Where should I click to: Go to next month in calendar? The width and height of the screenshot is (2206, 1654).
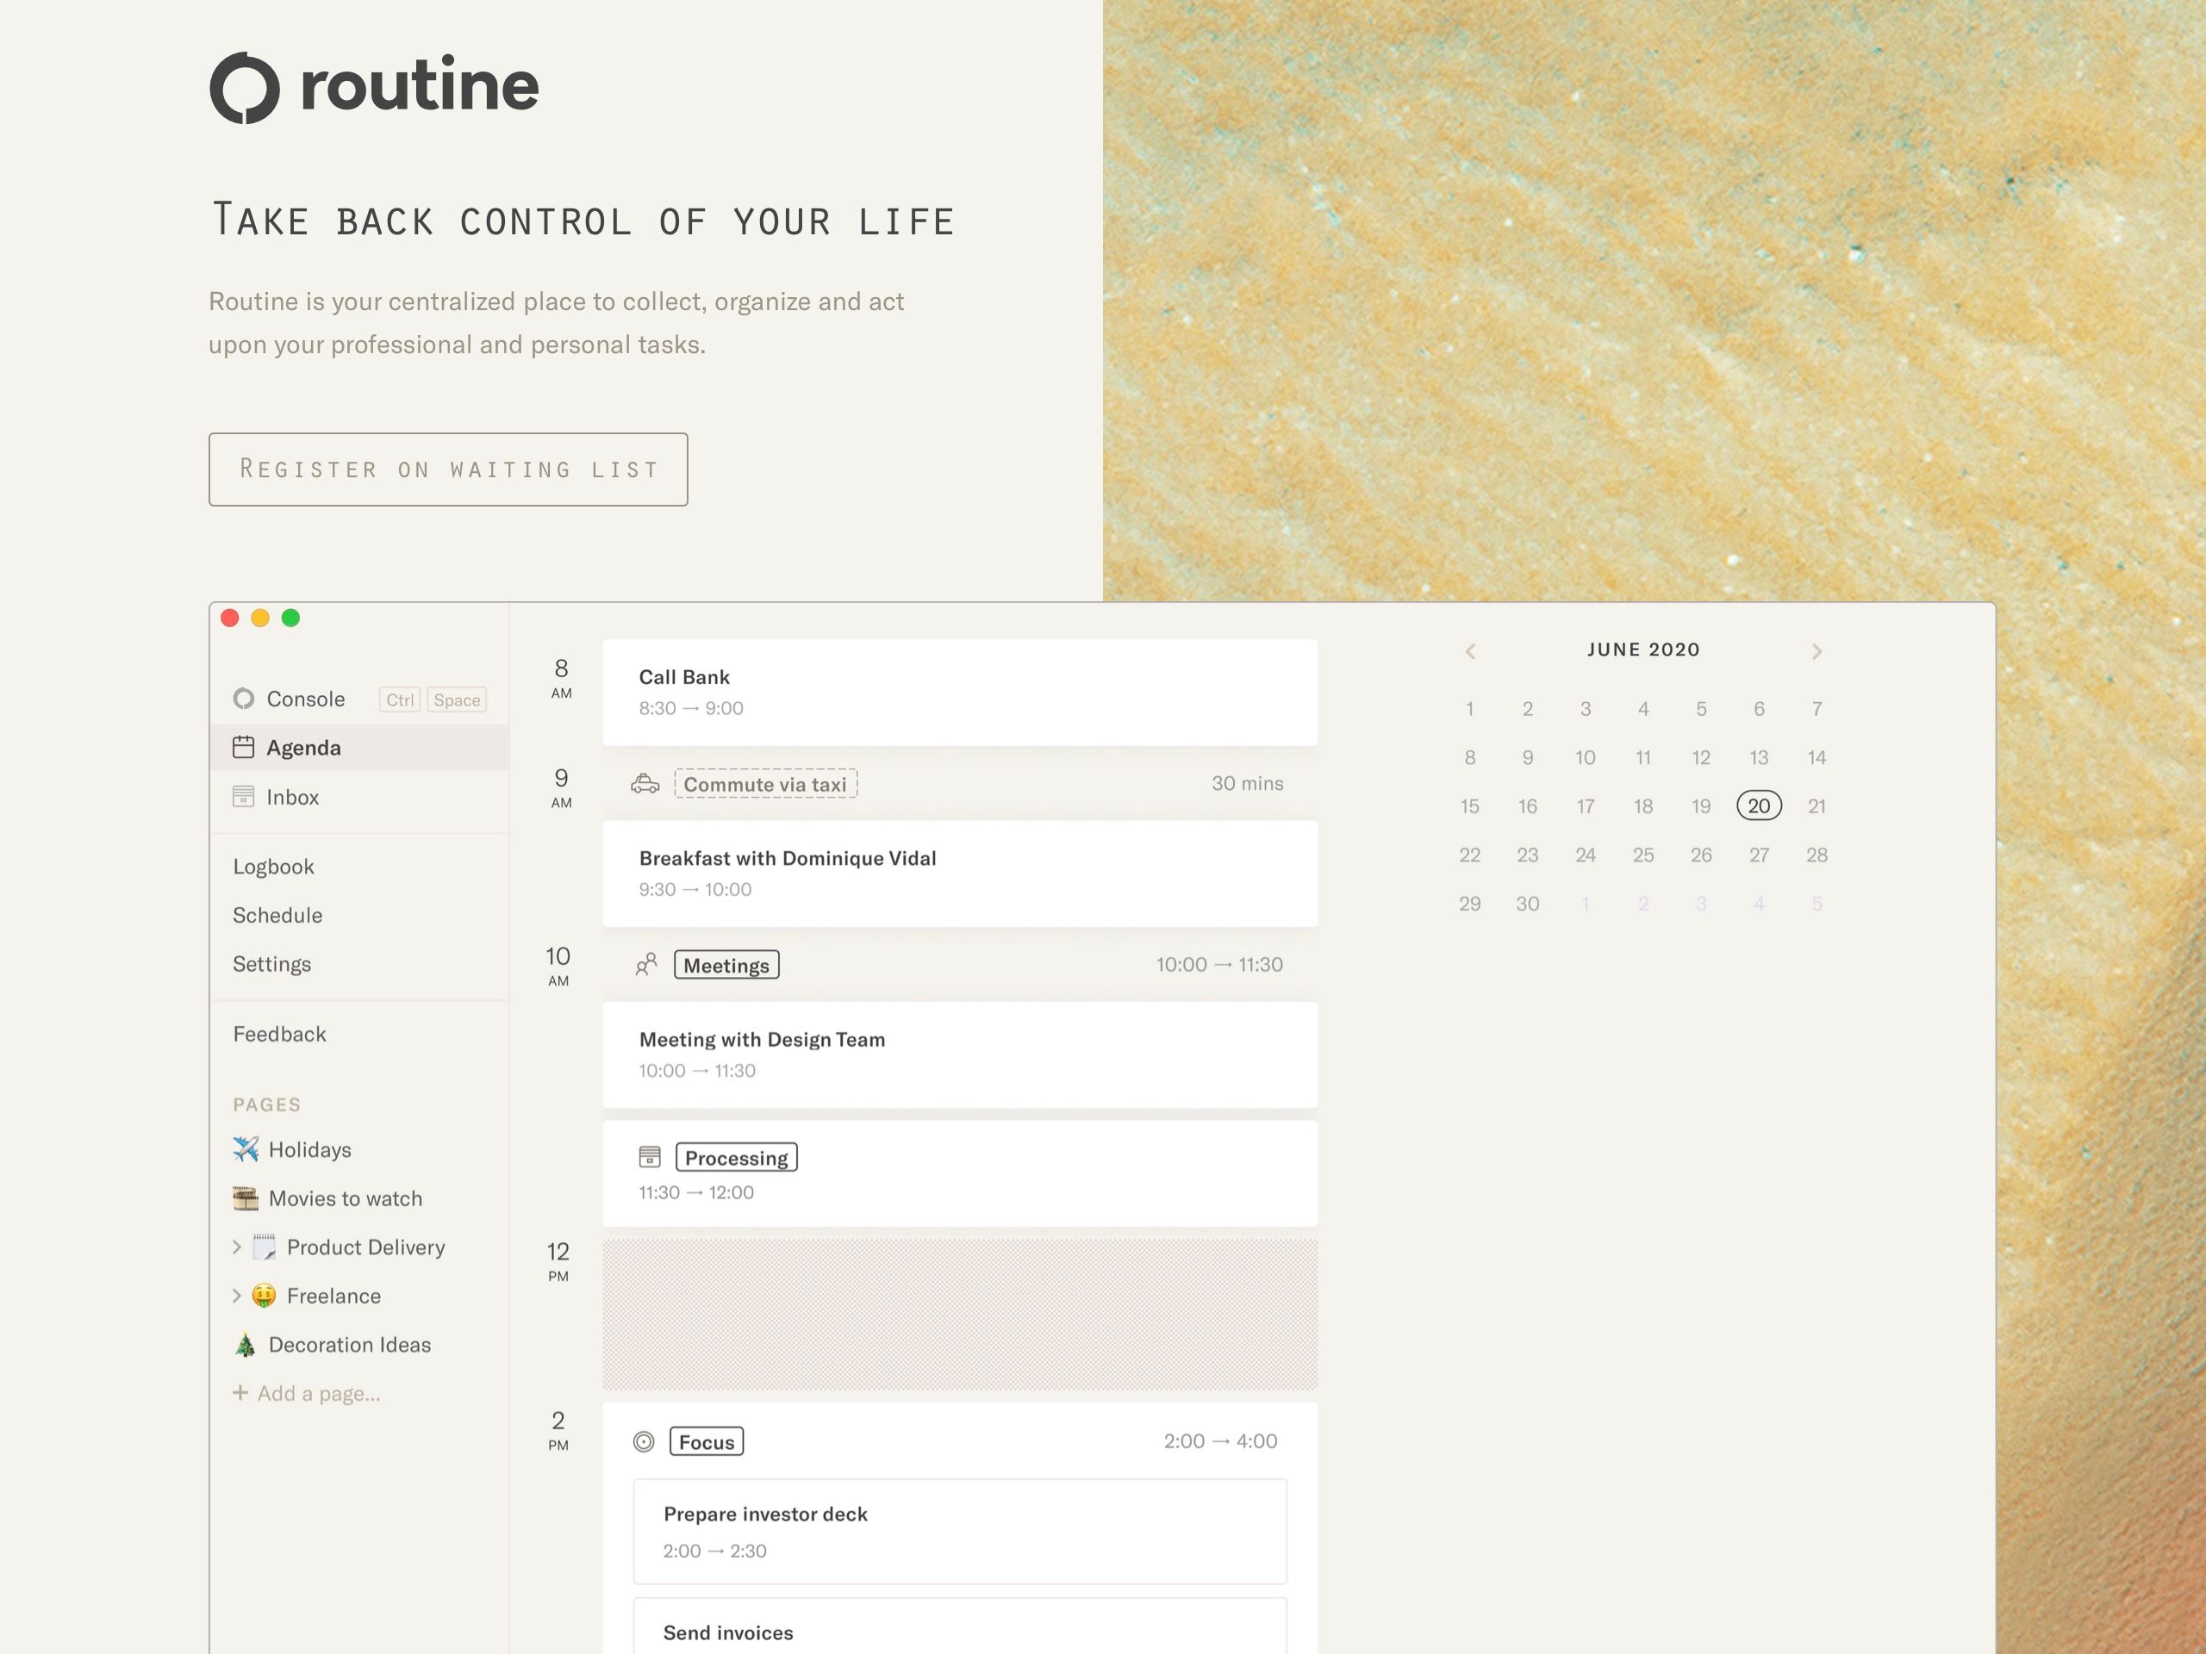coord(1817,651)
